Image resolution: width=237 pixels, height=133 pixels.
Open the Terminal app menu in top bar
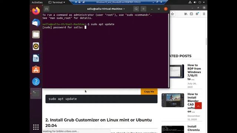tap(57, 2)
